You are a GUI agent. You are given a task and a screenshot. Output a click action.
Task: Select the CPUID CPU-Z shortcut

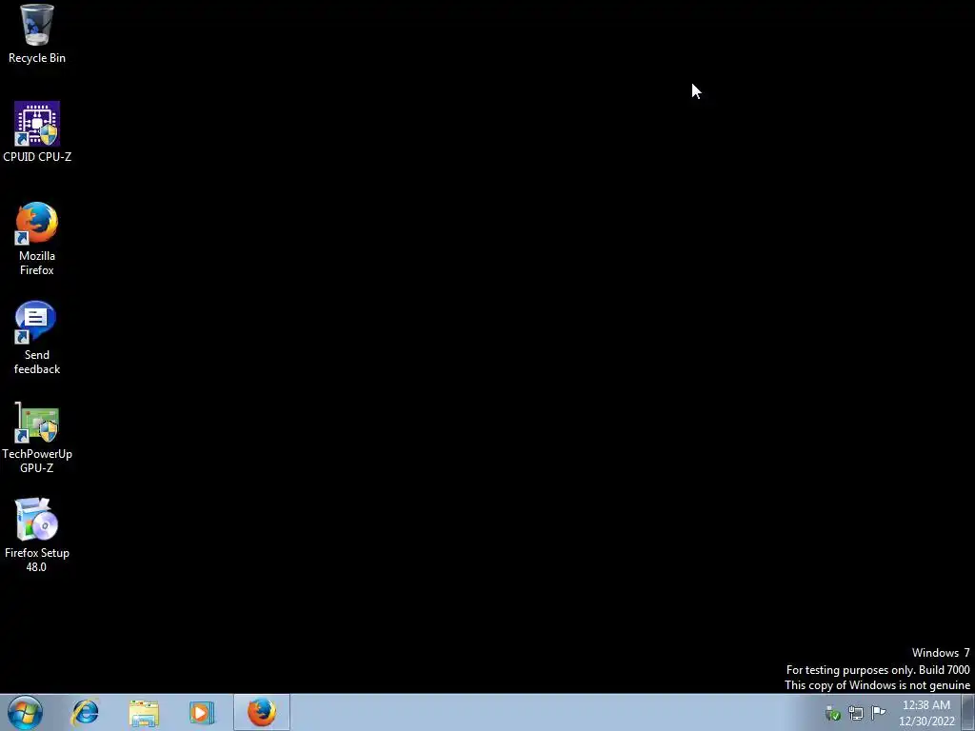click(37, 131)
